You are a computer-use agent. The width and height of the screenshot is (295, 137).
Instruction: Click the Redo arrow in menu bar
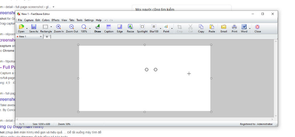[x=111, y=20]
